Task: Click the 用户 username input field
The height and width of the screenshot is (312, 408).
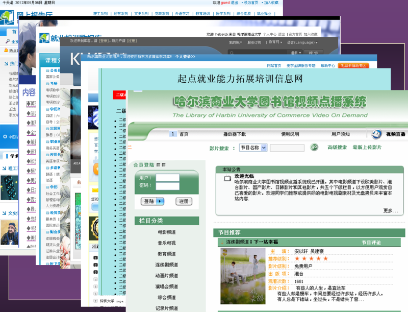Action: (168, 178)
